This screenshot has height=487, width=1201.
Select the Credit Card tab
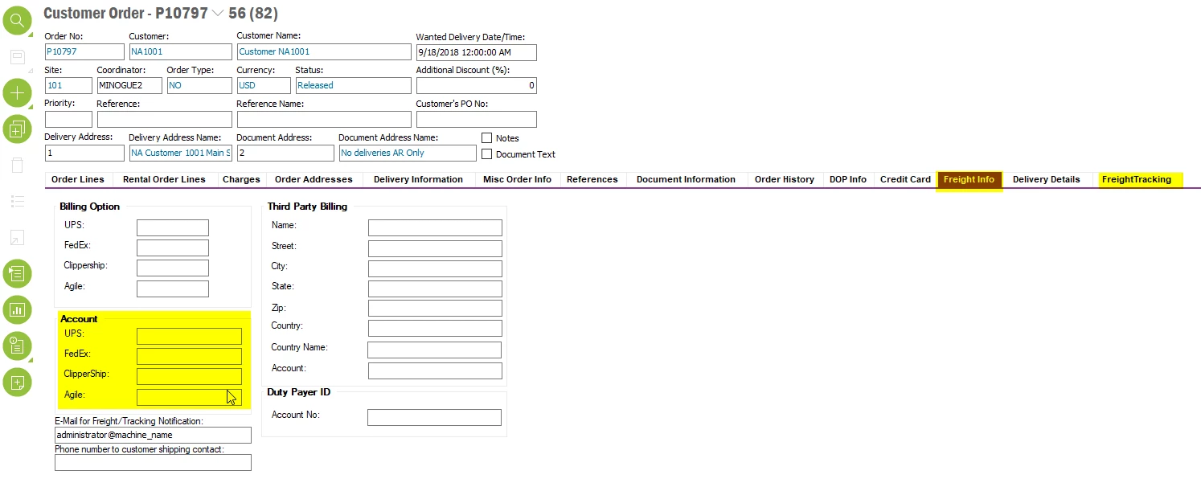[905, 179]
